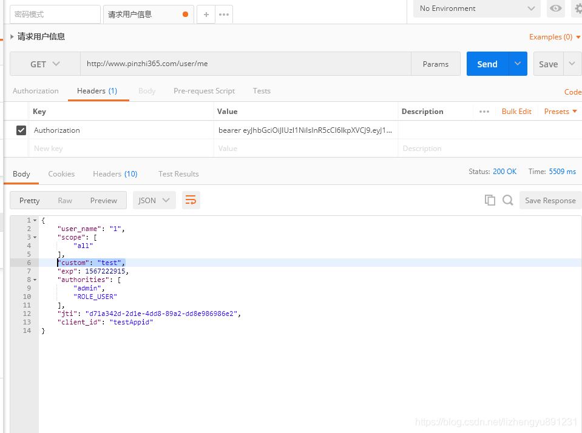
Task: Copy response with the copy icon
Action: point(490,200)
